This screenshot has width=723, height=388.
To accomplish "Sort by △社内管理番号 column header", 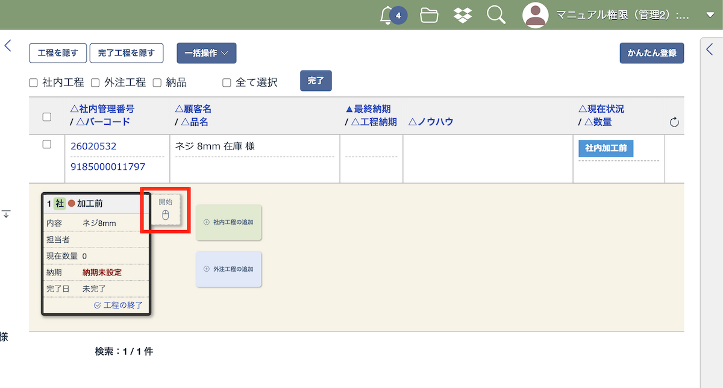I will [x=102, y=109].
